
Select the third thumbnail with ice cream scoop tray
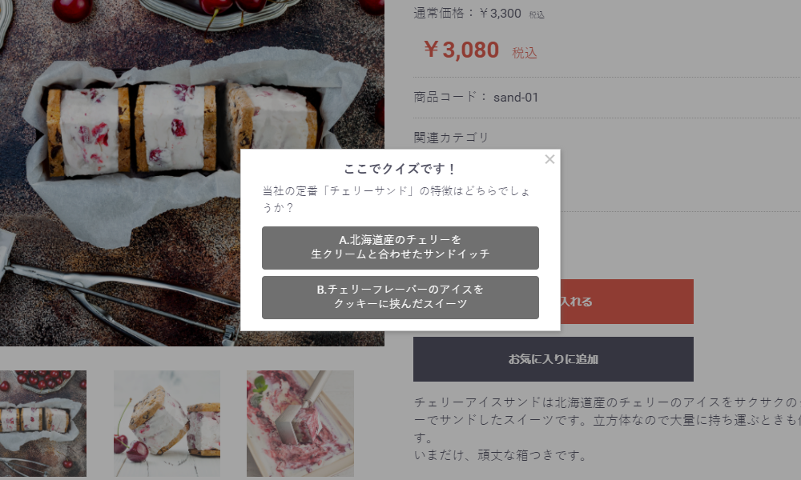300,423
